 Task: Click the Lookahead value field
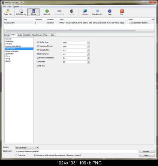click(x=74, y=62)
